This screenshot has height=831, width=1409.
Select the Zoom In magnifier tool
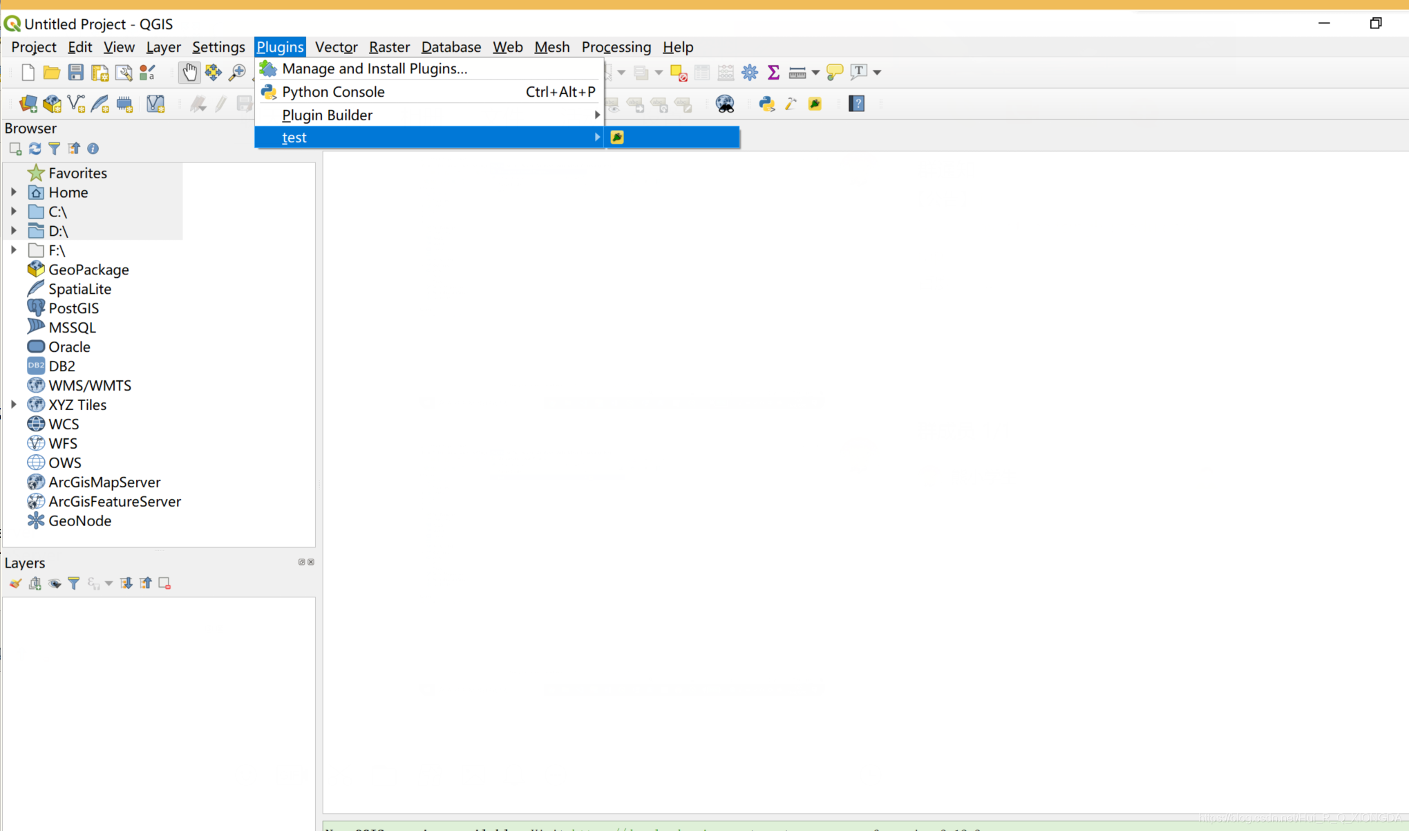coord(237,72)
